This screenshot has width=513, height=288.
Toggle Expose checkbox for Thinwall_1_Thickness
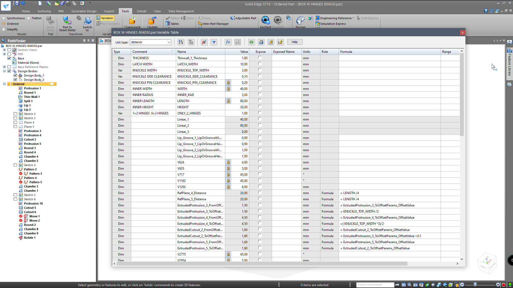coord(260,58)
